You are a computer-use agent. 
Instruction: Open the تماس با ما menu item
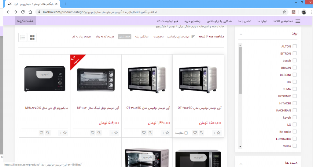245,21
